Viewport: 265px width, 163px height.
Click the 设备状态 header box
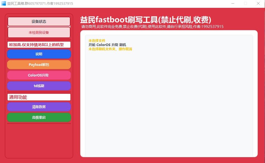tap(39, 21)
